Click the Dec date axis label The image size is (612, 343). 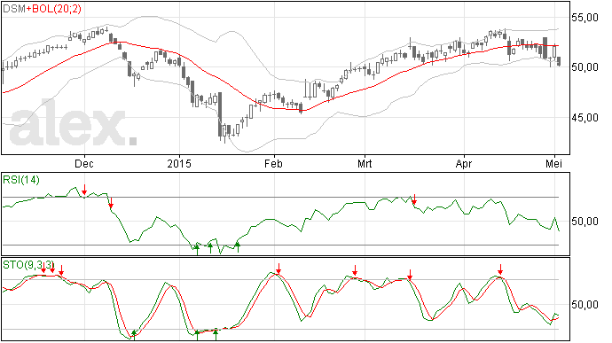tap(84, 163)
